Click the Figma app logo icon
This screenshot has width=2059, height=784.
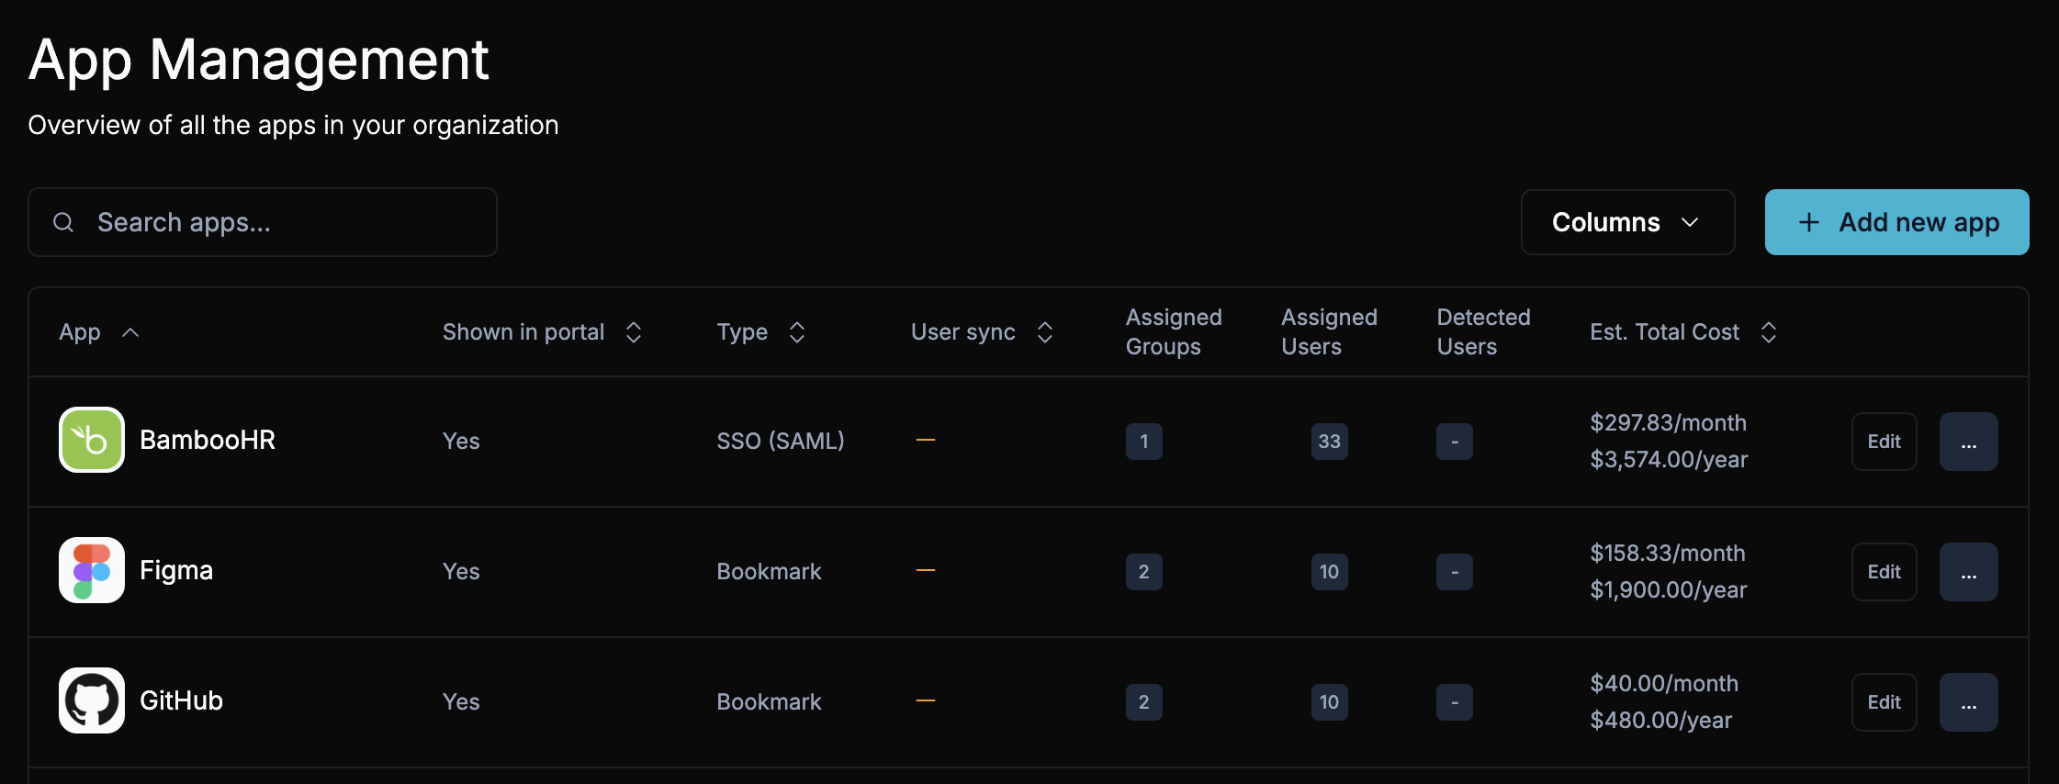[x=92, y=570]
